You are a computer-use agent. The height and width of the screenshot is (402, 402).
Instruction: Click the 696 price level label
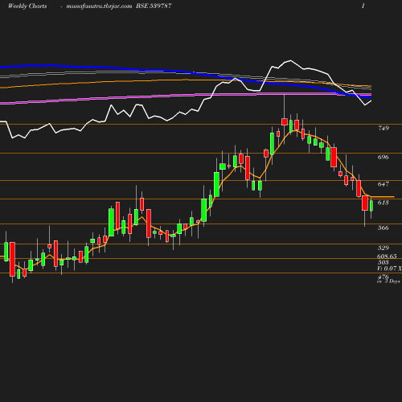click(x=384, y=157)
